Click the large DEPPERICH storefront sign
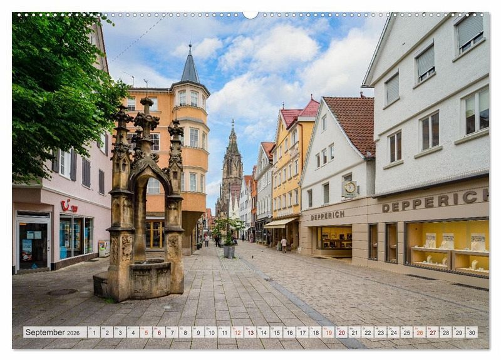Screen dimensions: 501x361 (435, 201)
